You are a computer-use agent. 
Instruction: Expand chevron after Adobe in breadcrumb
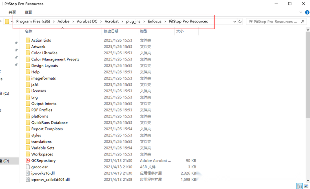(73, 22)
